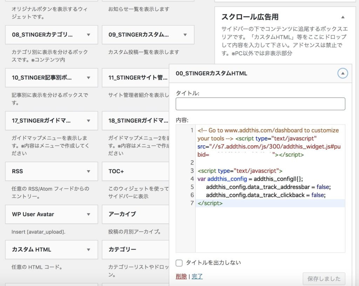The image size is (359, 286).
Task: Click the 内容: label
Action: tap(182, 120)
